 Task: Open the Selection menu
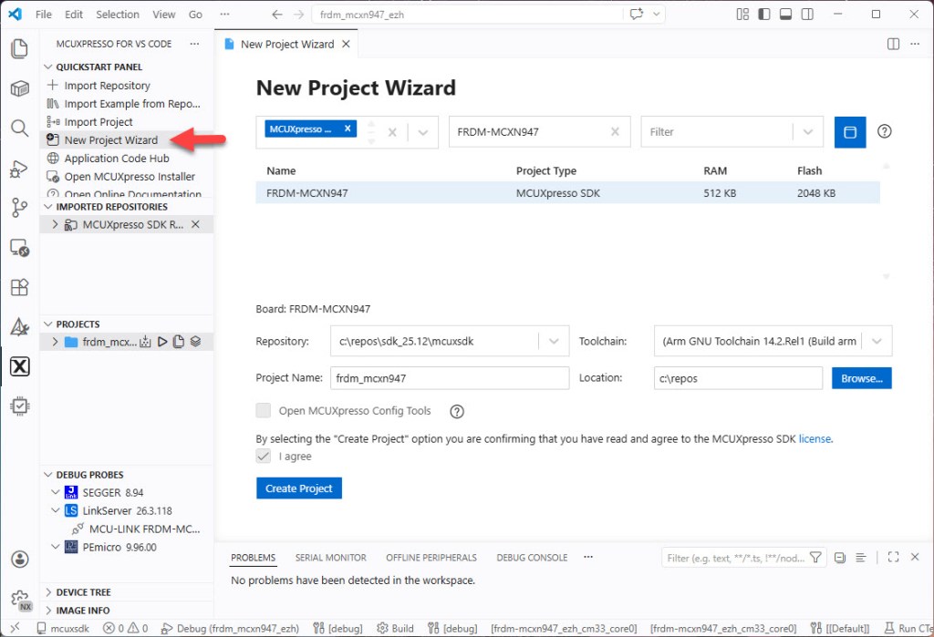coord(118,14)
